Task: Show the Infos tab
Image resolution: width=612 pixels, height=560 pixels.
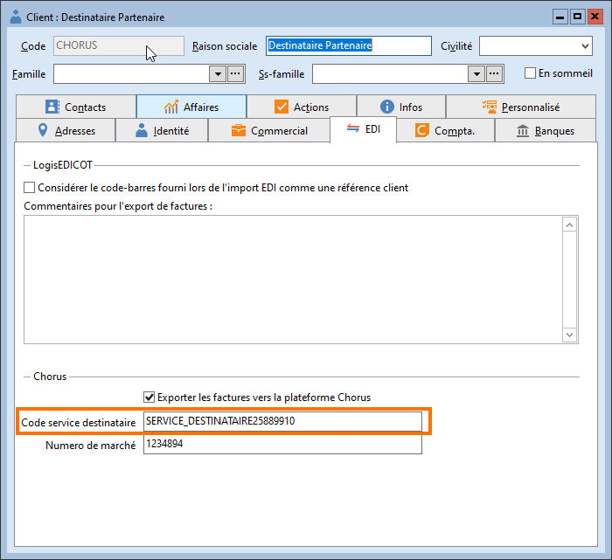Action: tap(401, 107)
